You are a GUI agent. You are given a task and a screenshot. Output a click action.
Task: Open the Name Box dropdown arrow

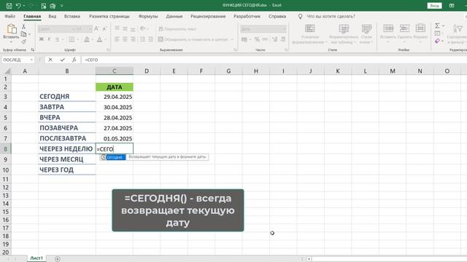coord(31,60)
